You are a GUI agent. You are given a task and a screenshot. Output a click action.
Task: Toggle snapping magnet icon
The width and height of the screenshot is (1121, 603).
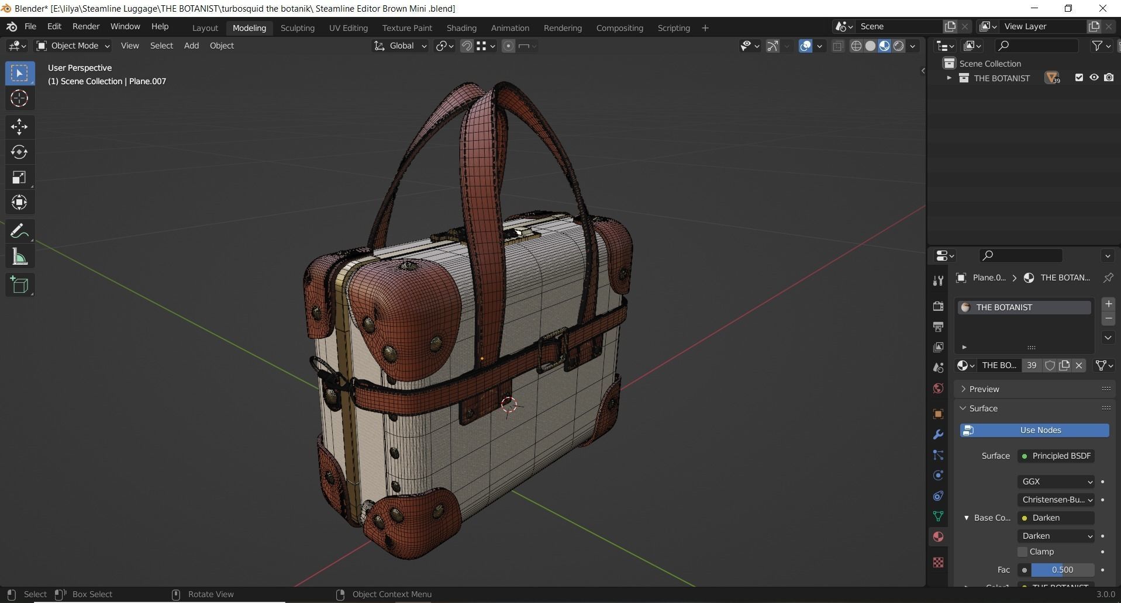pos(467,46)
